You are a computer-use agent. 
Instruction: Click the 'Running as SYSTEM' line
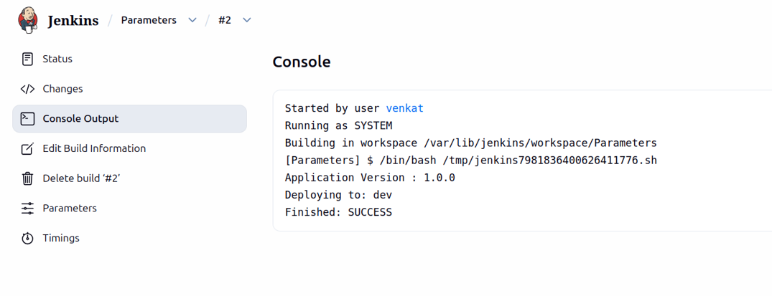(x=339, y=125)
